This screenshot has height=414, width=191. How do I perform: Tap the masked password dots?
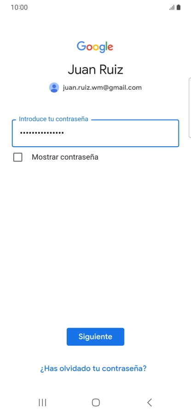tap(42, 133)
